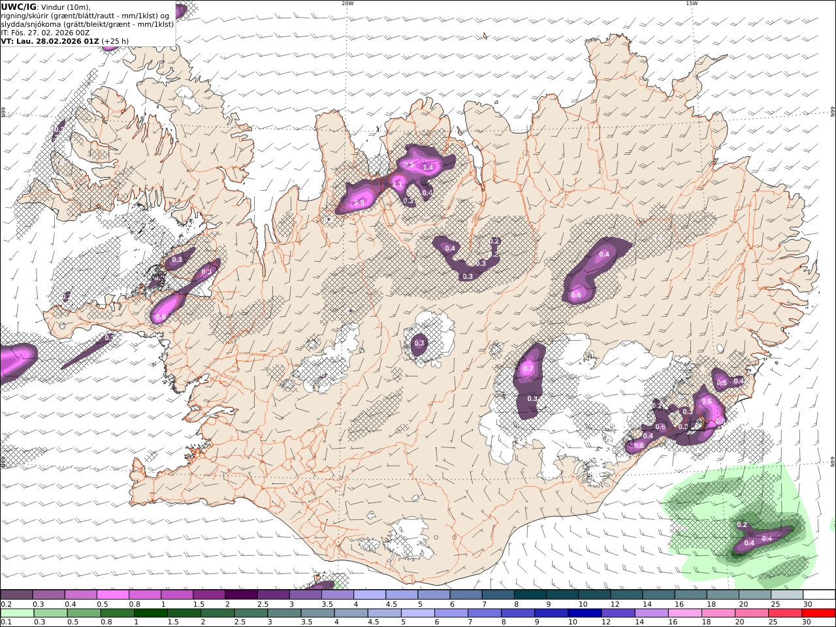Click the light pink 16 swatch in lower legend

coord(685,613)
